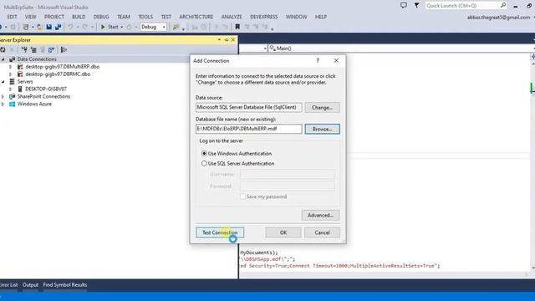The image size is (535, 301).
Task: Click the Main() member navigation box
Action: point(400,48)
